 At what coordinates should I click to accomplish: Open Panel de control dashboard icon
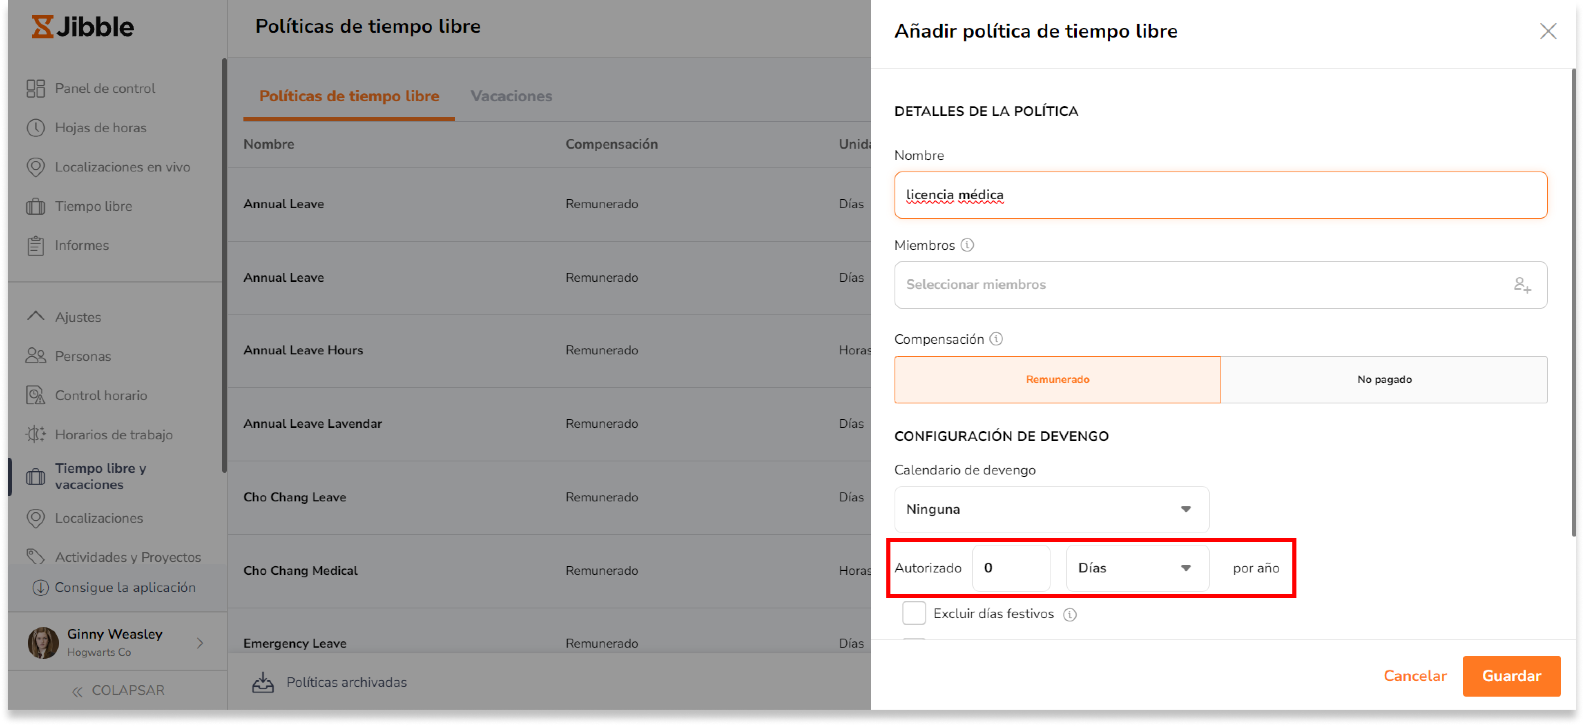36,89
